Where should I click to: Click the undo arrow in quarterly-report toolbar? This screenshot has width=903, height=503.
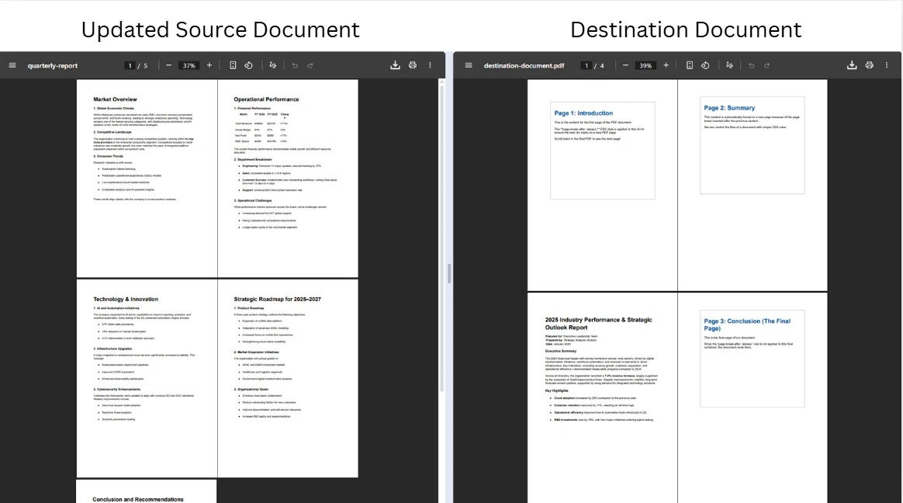click(296, 65)
